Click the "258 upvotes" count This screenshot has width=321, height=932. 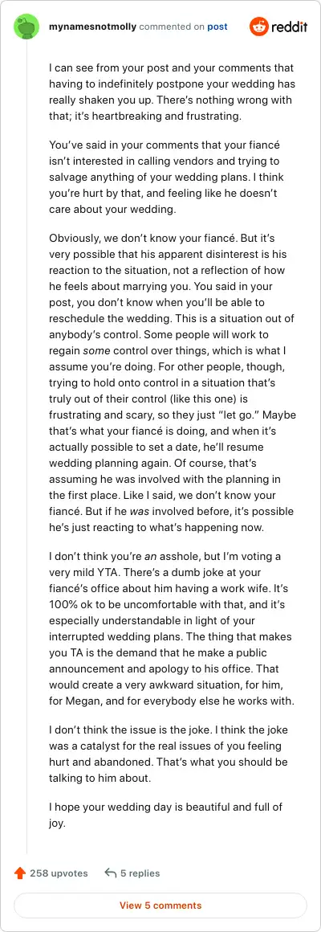[59, 873]
